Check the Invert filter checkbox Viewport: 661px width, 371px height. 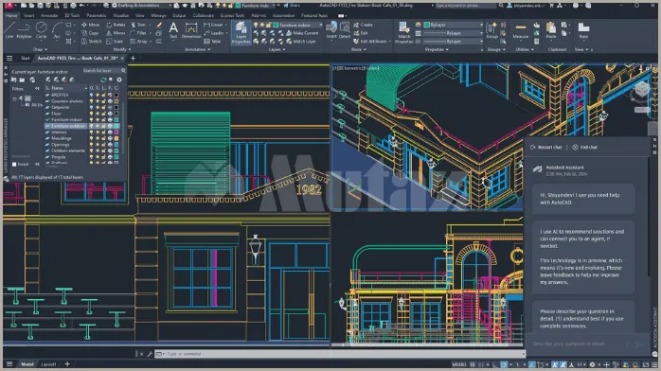14,165
